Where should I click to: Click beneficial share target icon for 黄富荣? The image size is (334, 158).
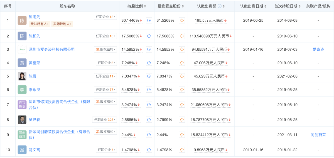coord(182,63)
